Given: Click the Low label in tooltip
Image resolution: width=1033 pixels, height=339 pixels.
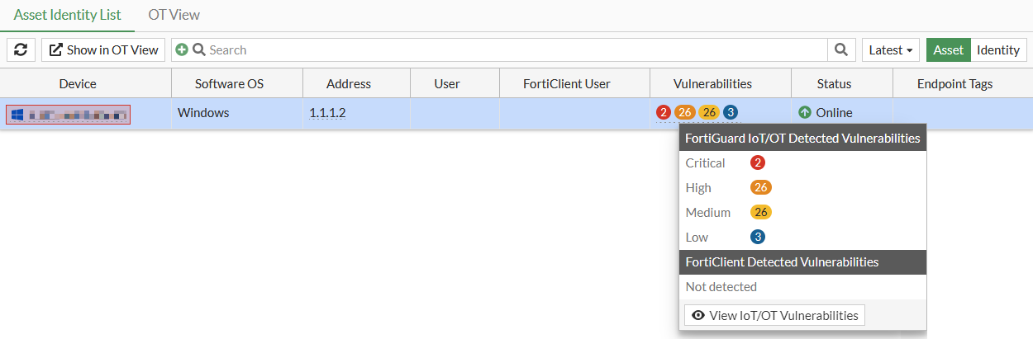Looking at the screenshot, I should click(x=697, y=237).
